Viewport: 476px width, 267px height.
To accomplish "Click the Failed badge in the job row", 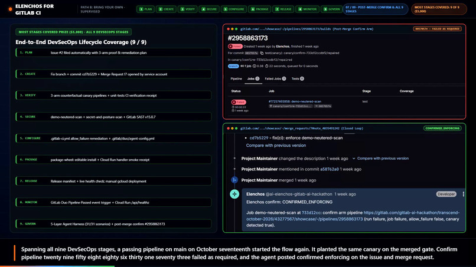I will [x=239, y=102].
